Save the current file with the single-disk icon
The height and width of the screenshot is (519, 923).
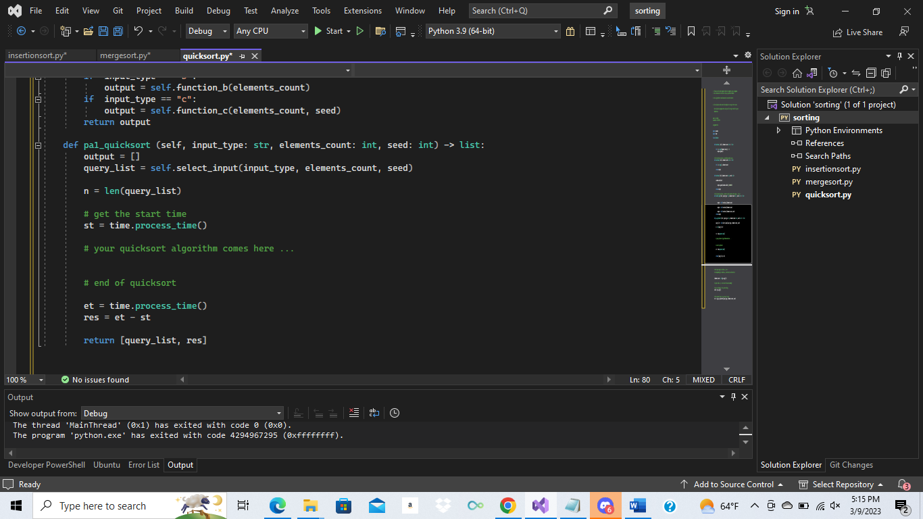point(103,31)
